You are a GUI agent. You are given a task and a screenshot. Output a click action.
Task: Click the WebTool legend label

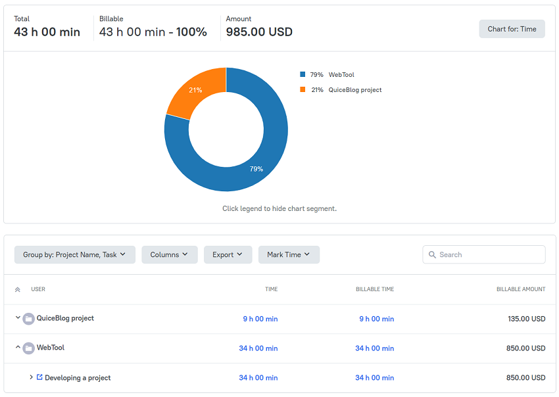click(341, 74)
